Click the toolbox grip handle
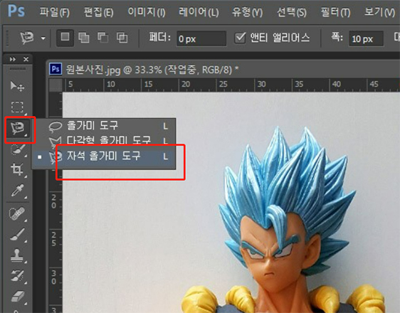The image size is (400, 313). (x=17, y=69)
